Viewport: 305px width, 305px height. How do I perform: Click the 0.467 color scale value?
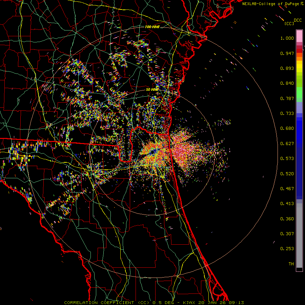click(x=287, y=189)
